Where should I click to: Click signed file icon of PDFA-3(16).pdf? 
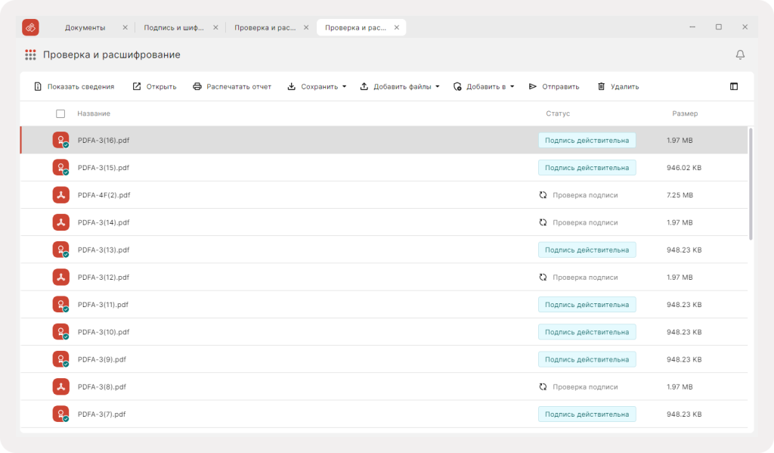tap(60, 141)
